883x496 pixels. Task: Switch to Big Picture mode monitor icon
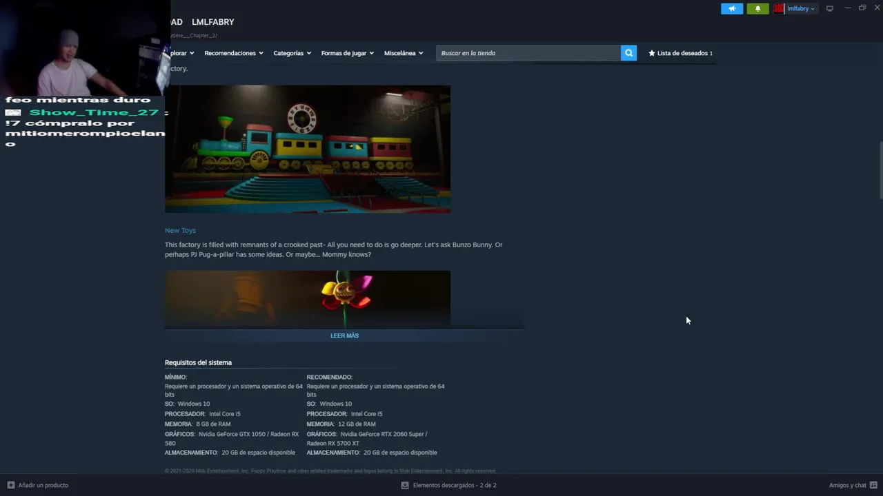(830, 8)
